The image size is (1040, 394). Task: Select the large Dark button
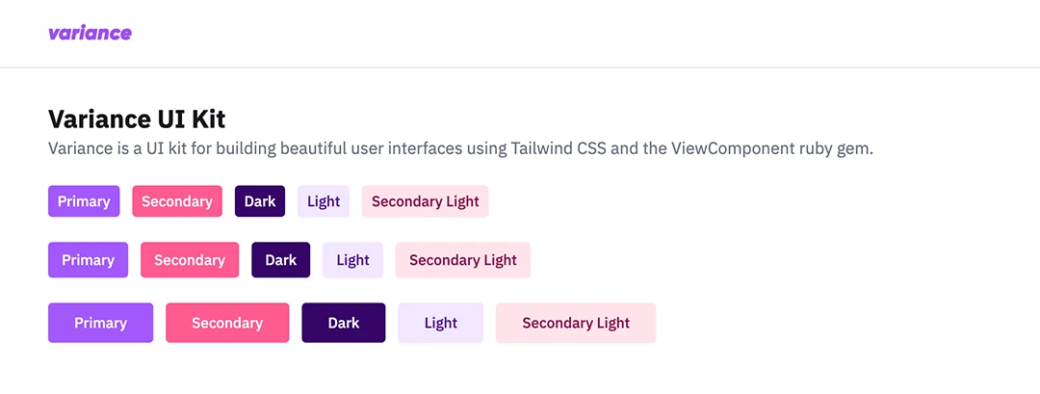click(343, 323)
